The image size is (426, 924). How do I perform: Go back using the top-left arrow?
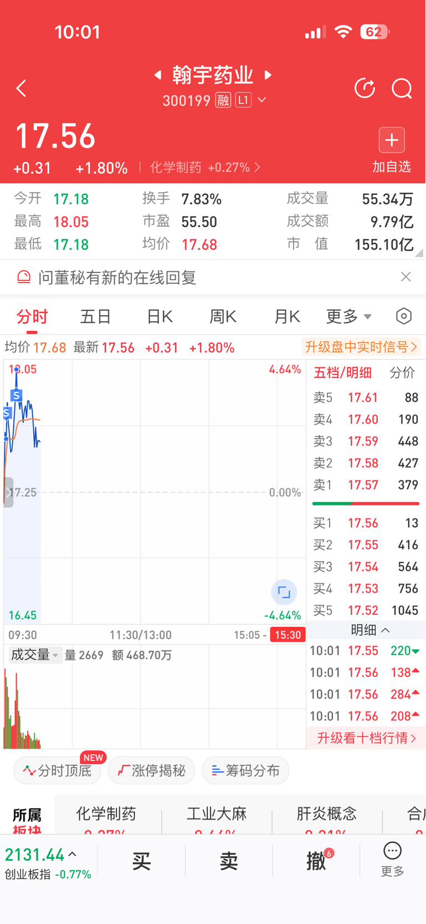tap(21, 88)
